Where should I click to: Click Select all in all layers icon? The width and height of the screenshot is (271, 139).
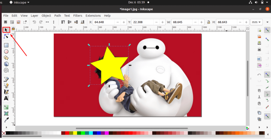[12, 22]
